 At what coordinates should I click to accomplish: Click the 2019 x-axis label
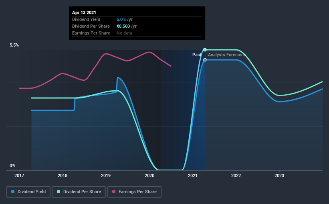(106, 175)
